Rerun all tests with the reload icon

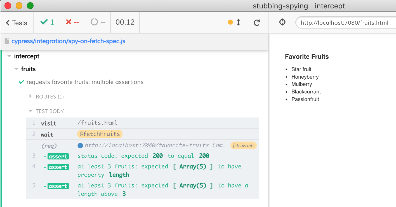click(257, 22)
